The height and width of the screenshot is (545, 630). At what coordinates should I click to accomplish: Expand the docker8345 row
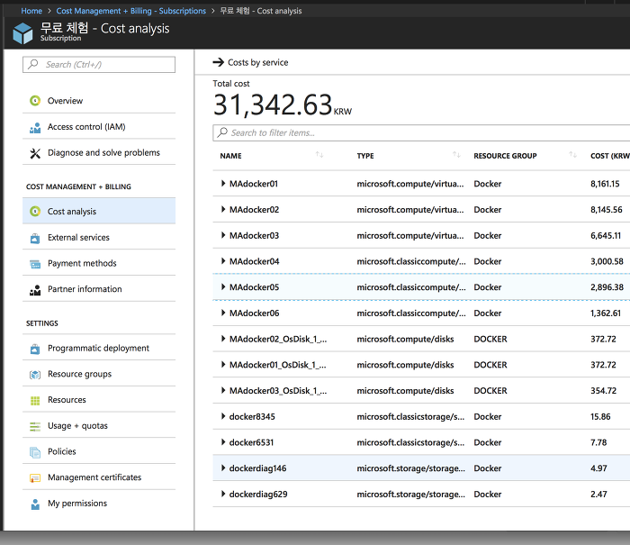coord(223,416)
